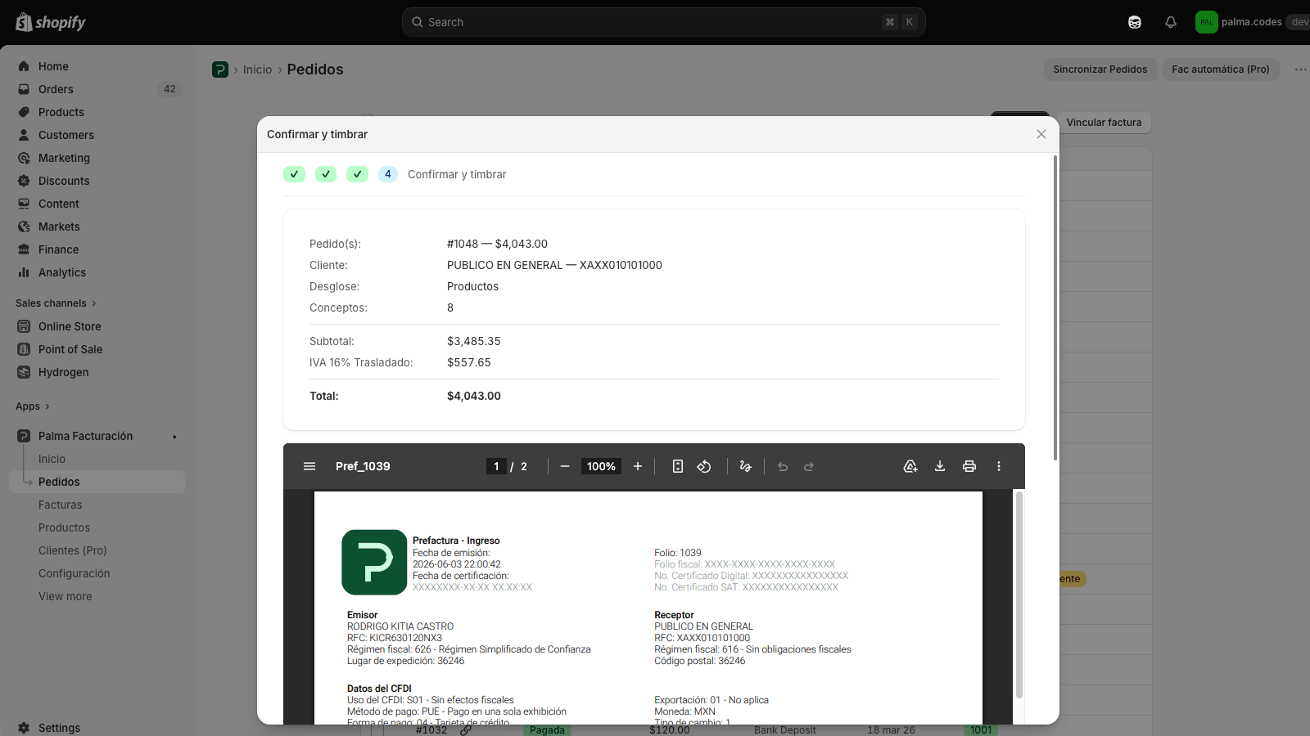This screenshot has width=1310, height=736.
Task: Go to completed second wizard step
Action: [x=326, y=174]
